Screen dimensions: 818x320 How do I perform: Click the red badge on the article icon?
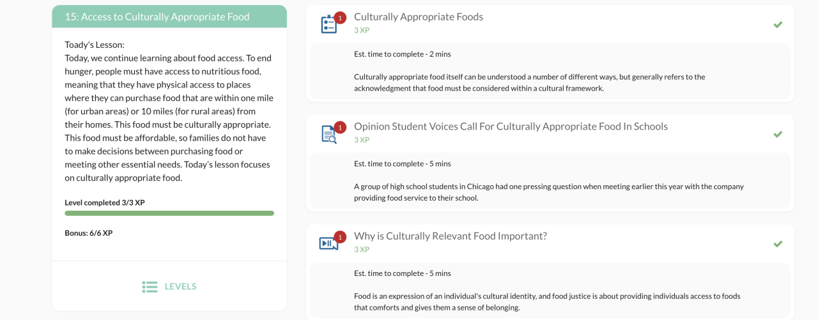(x=341, y=127)
